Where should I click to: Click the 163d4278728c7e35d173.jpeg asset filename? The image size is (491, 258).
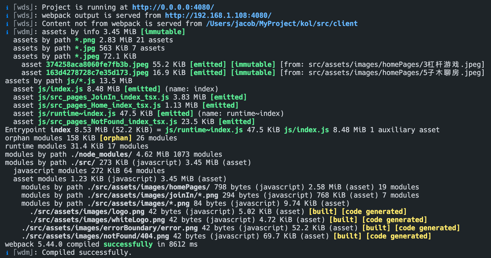click(97, 73)
